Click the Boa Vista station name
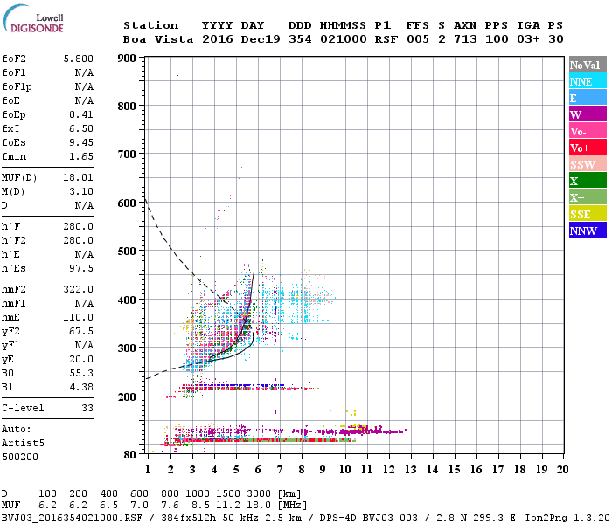Image resolution: width=612 pixels, height=524 pixels. coord(158,39)
